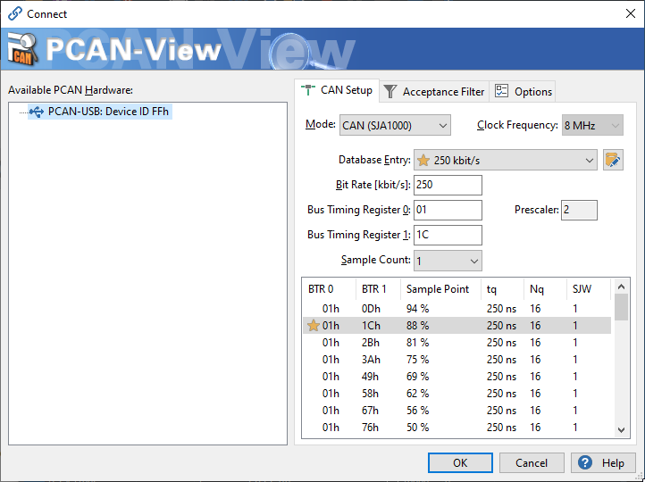
Task: Click the edit database entry icon
Action: click(x=613, y=161)
